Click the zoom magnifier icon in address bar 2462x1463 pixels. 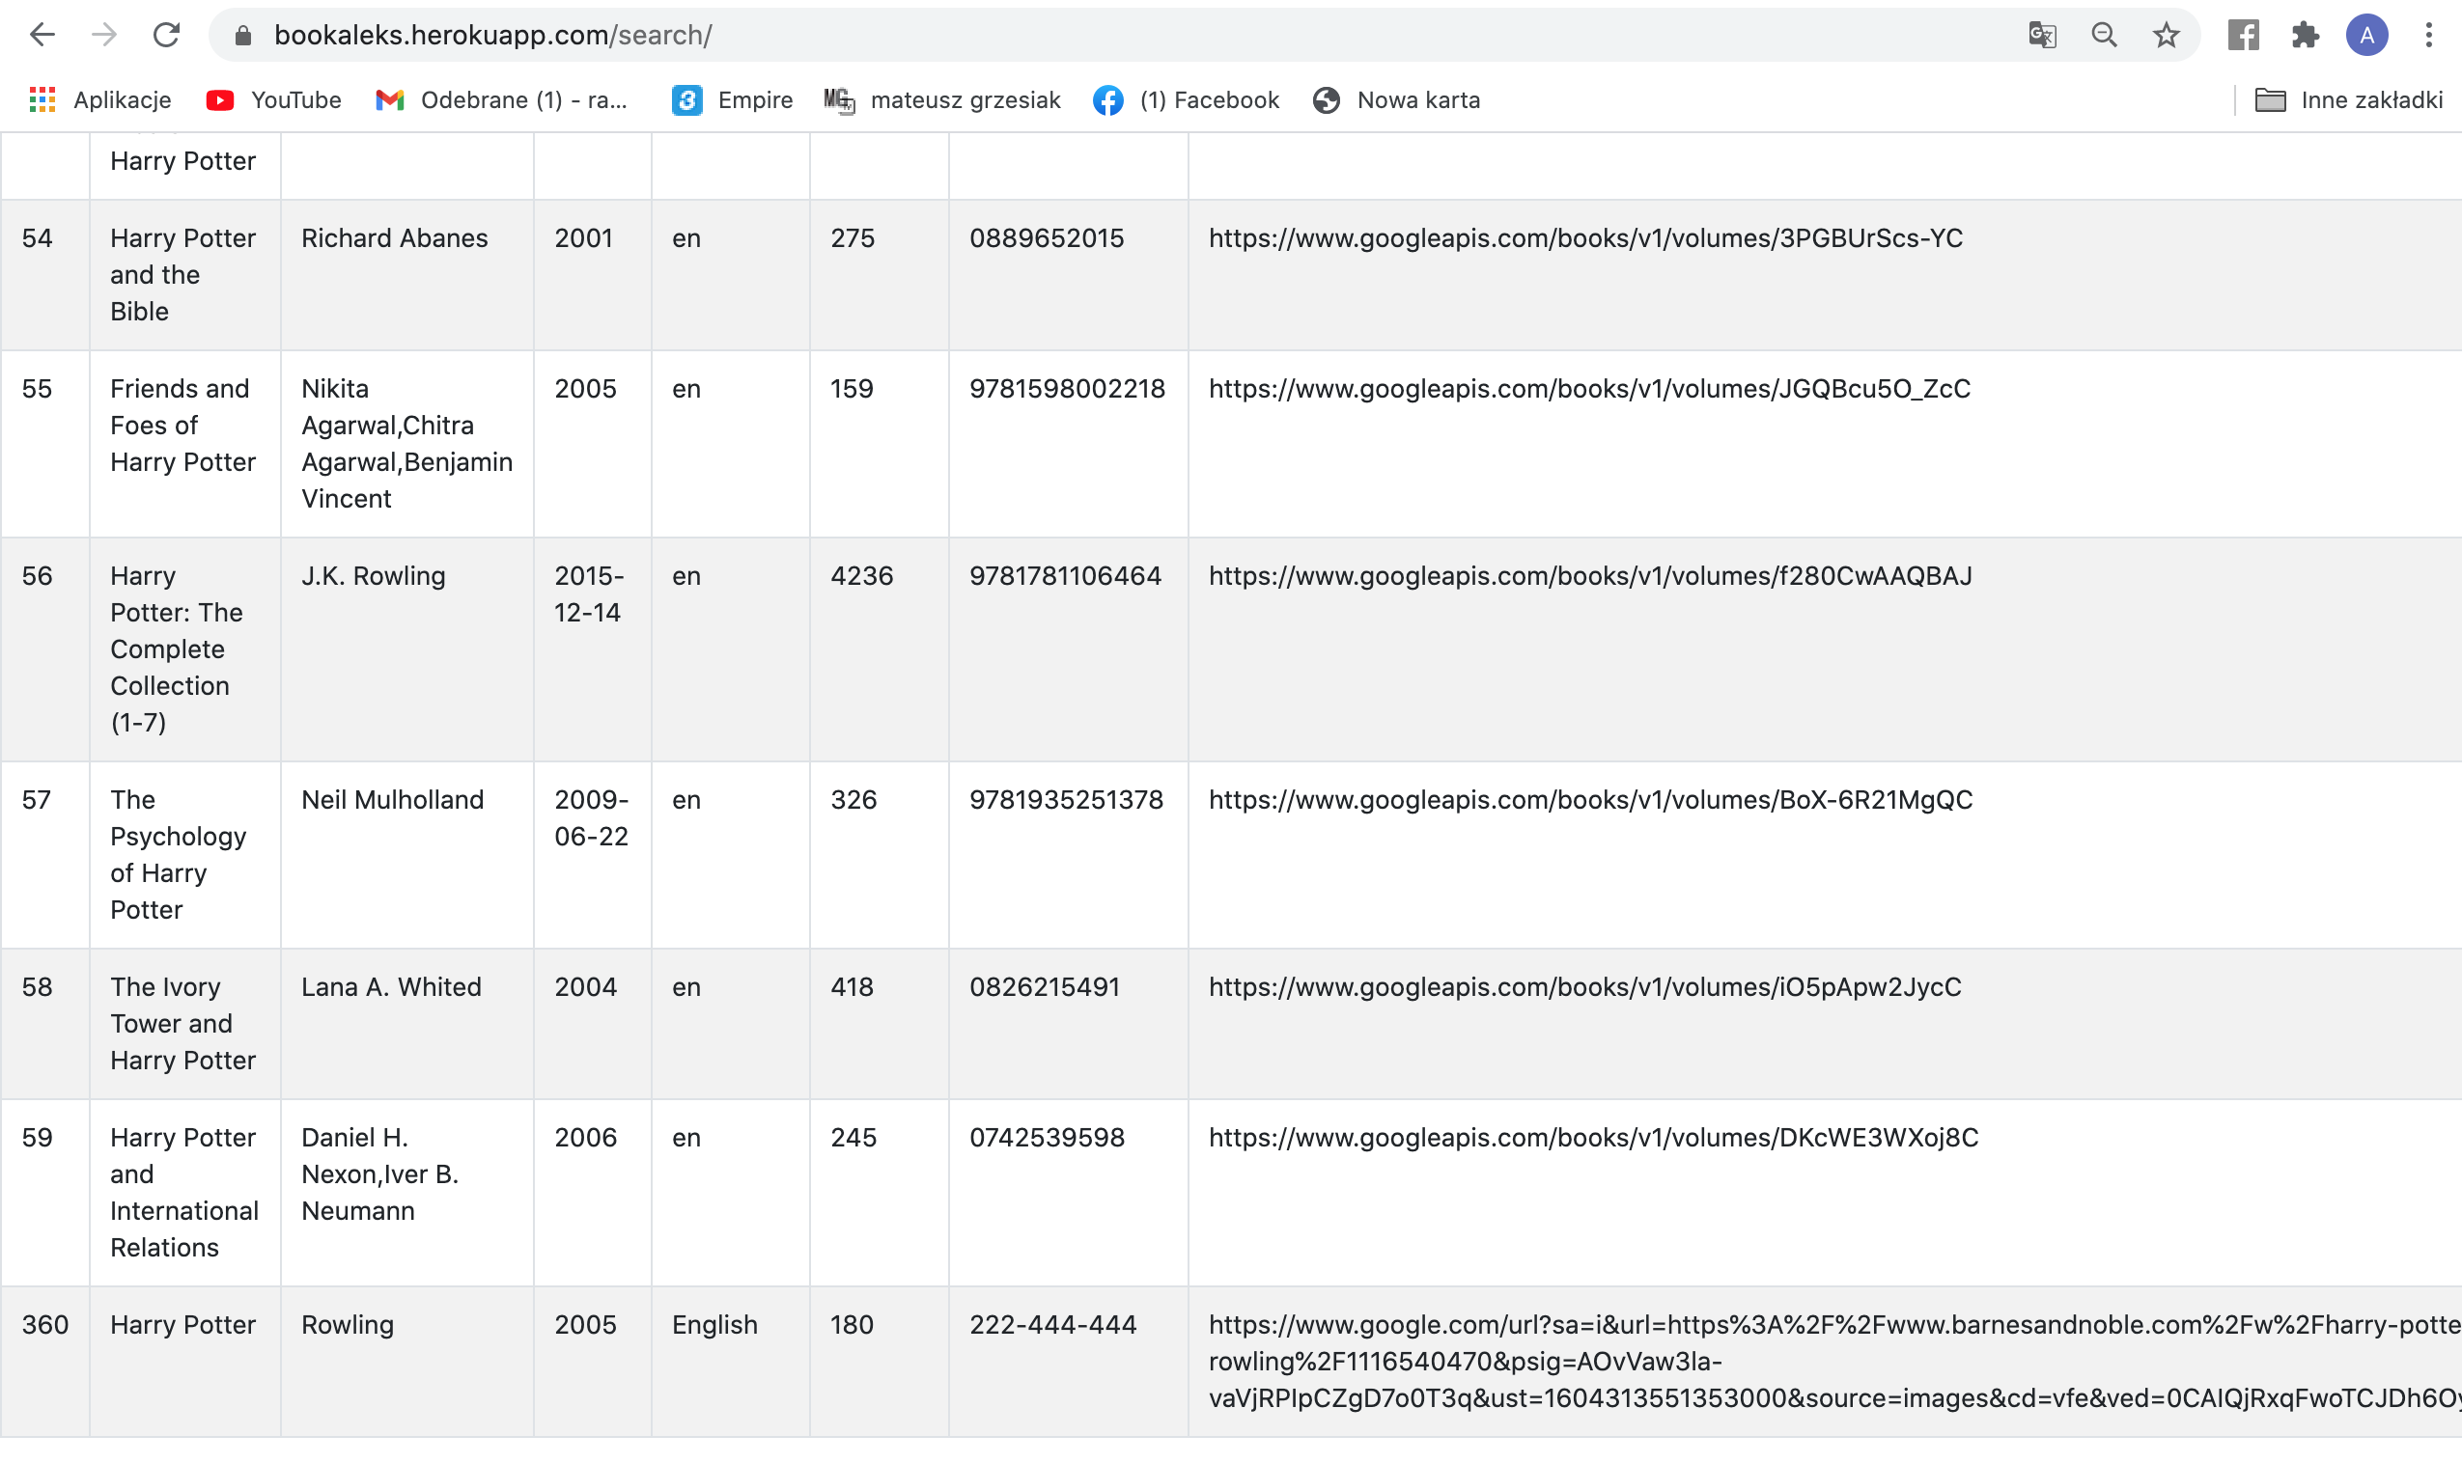[2103, 36]
